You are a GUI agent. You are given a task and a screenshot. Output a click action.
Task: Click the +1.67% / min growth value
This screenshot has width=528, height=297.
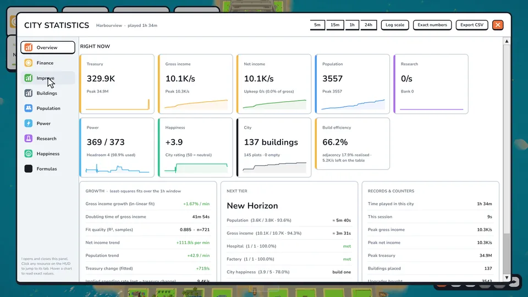coord(196,204)
